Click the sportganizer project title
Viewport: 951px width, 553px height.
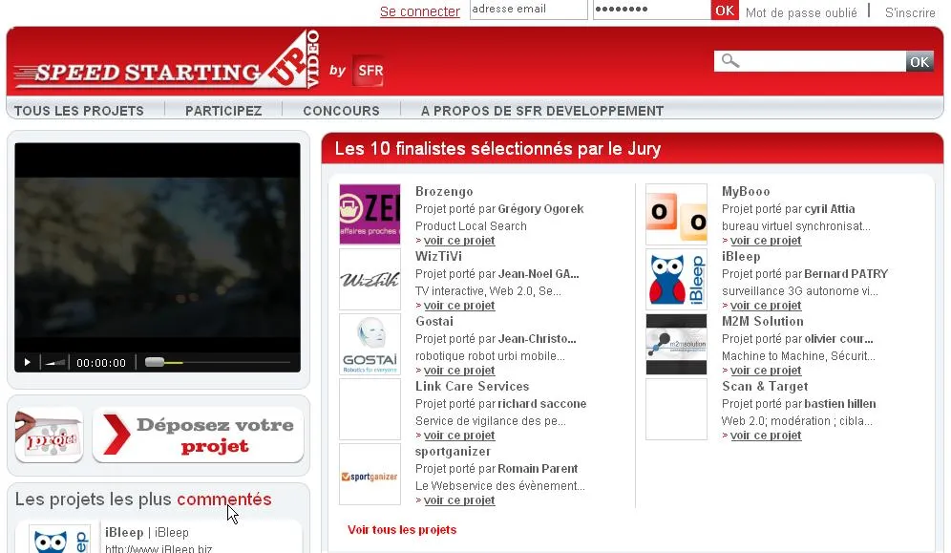click(453, 451)
